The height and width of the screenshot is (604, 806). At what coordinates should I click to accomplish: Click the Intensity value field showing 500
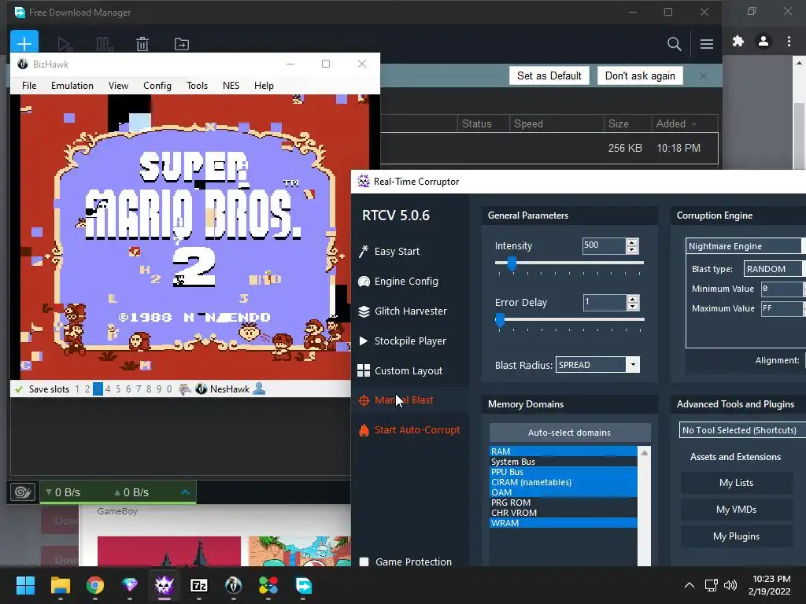(x=604, y=245)
